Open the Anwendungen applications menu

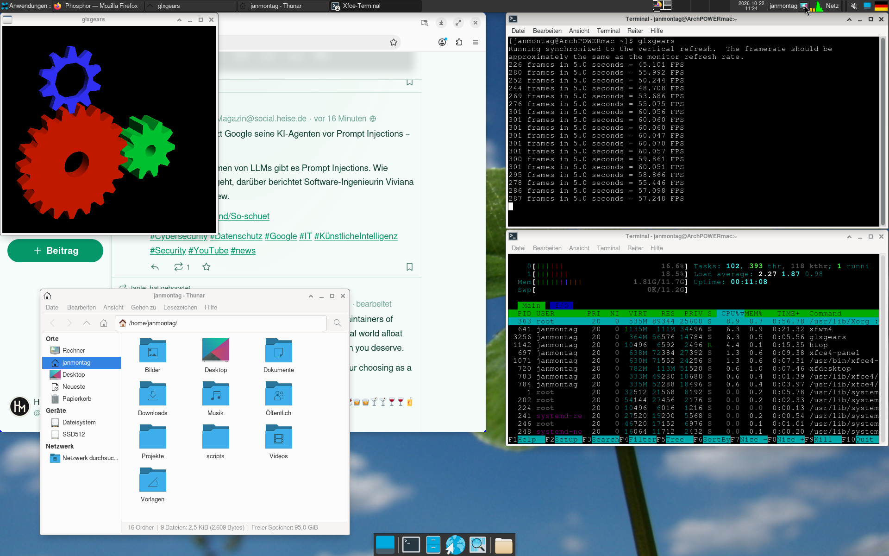coord(25,6)
